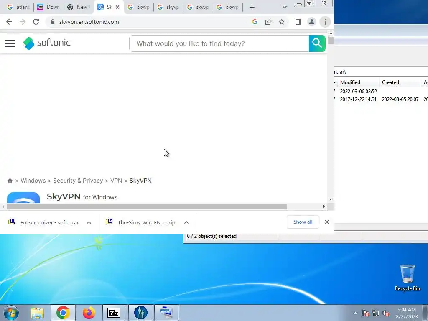
Task: Click 0 / 2 object(s) selected status
Action: 212,236
